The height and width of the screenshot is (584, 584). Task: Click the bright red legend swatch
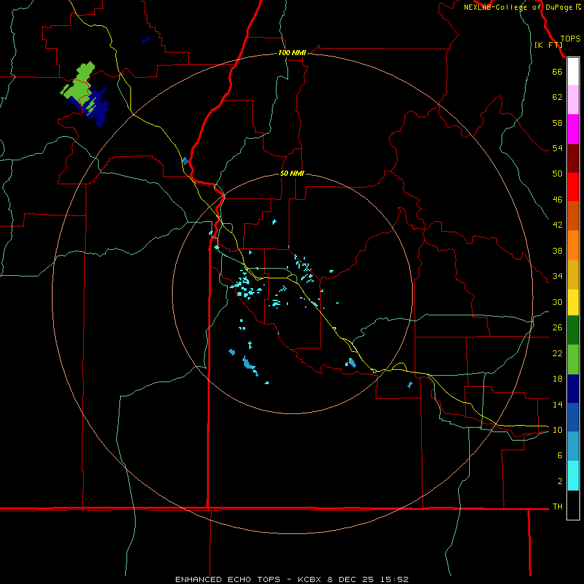click(x=573, y=187)
